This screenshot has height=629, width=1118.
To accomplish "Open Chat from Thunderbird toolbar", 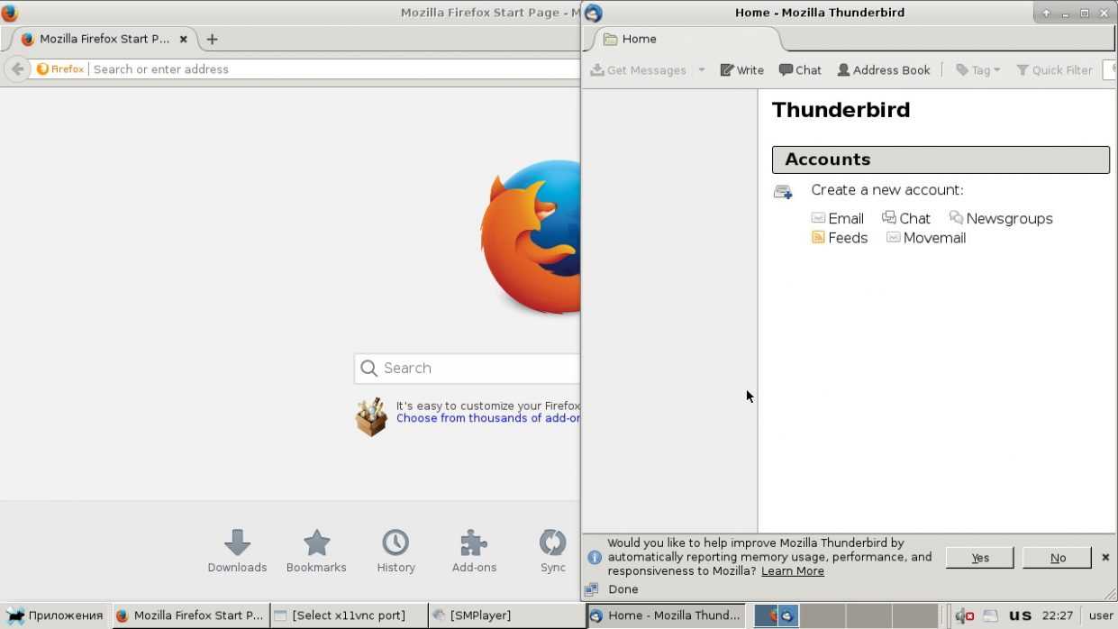I will 800,70.
